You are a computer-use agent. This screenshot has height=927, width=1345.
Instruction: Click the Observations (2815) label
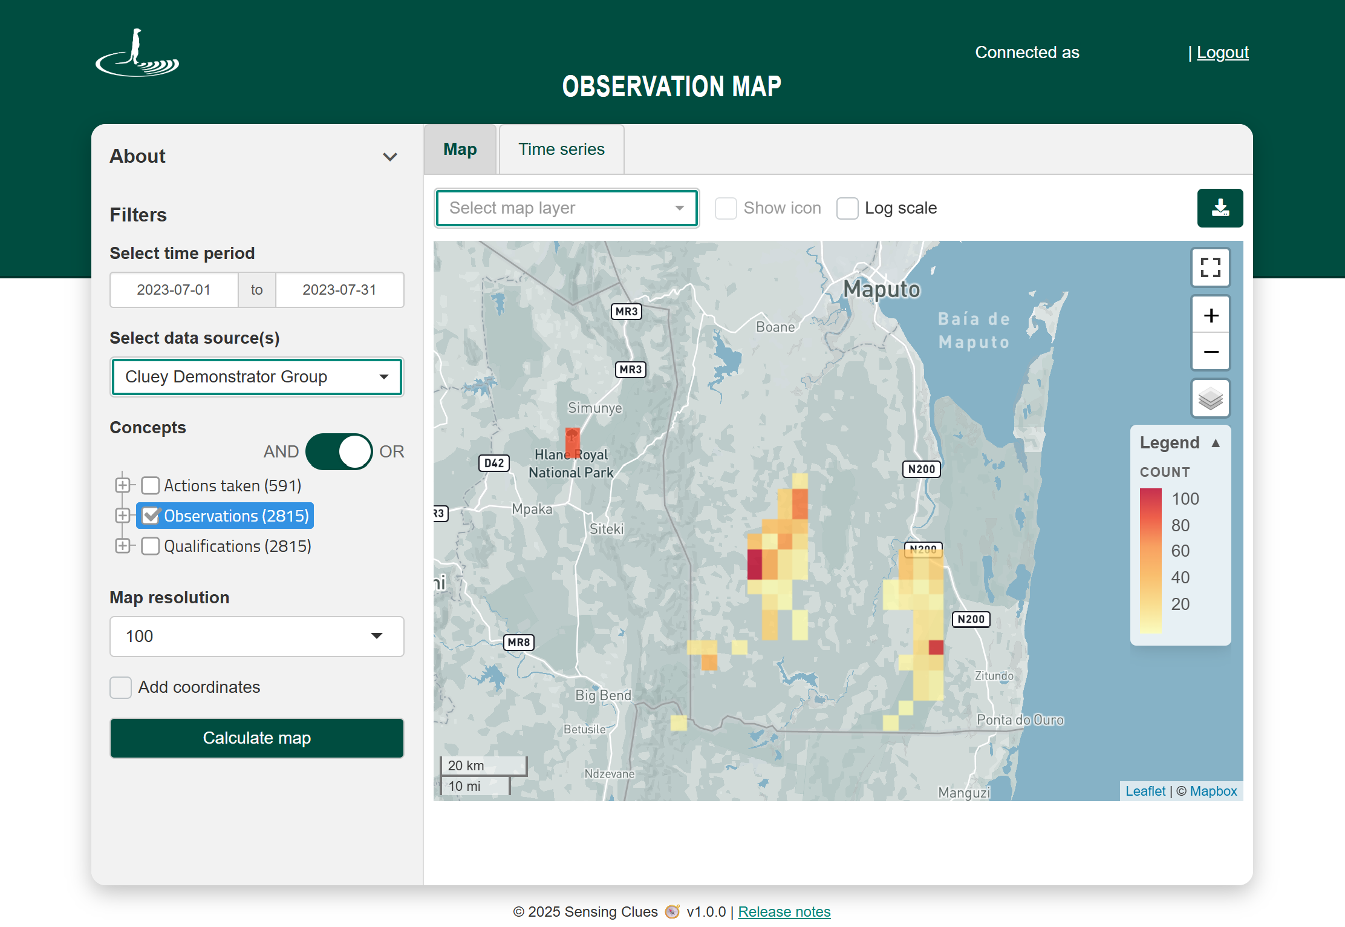pyautogui.click(x=236, y=516)
